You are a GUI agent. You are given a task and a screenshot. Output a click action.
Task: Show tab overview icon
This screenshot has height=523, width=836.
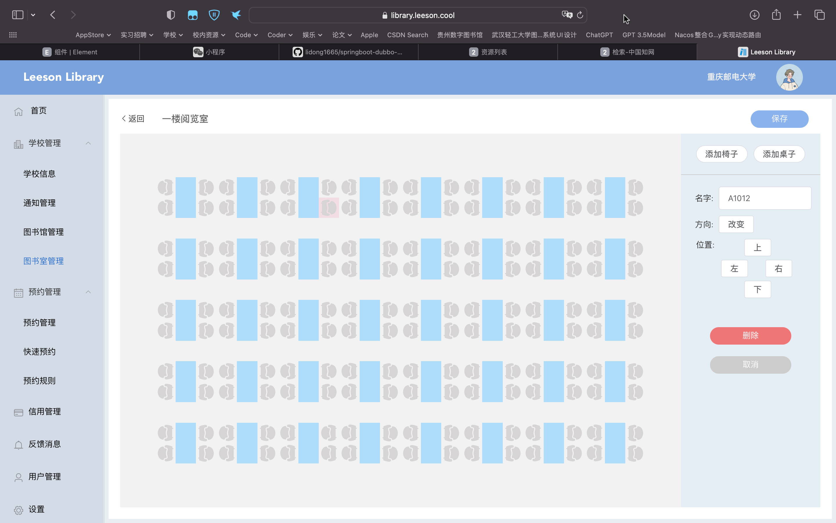819,15
